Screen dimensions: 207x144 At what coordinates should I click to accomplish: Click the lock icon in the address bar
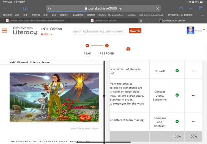click(x=86, y=8)
